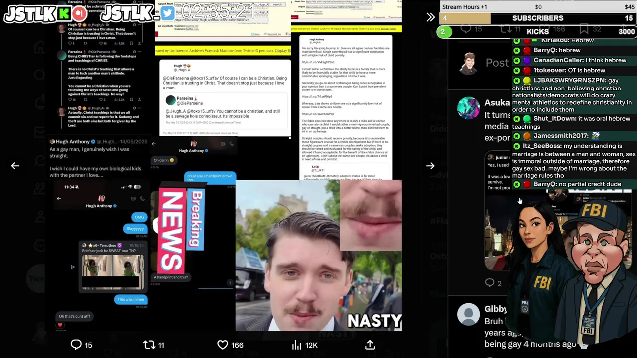Click the JSTLK logo with red record dot
Screen dimensions: 637x358
point(45,14)
